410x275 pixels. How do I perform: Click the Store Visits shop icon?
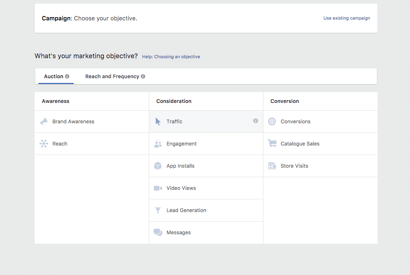(272, 166)
